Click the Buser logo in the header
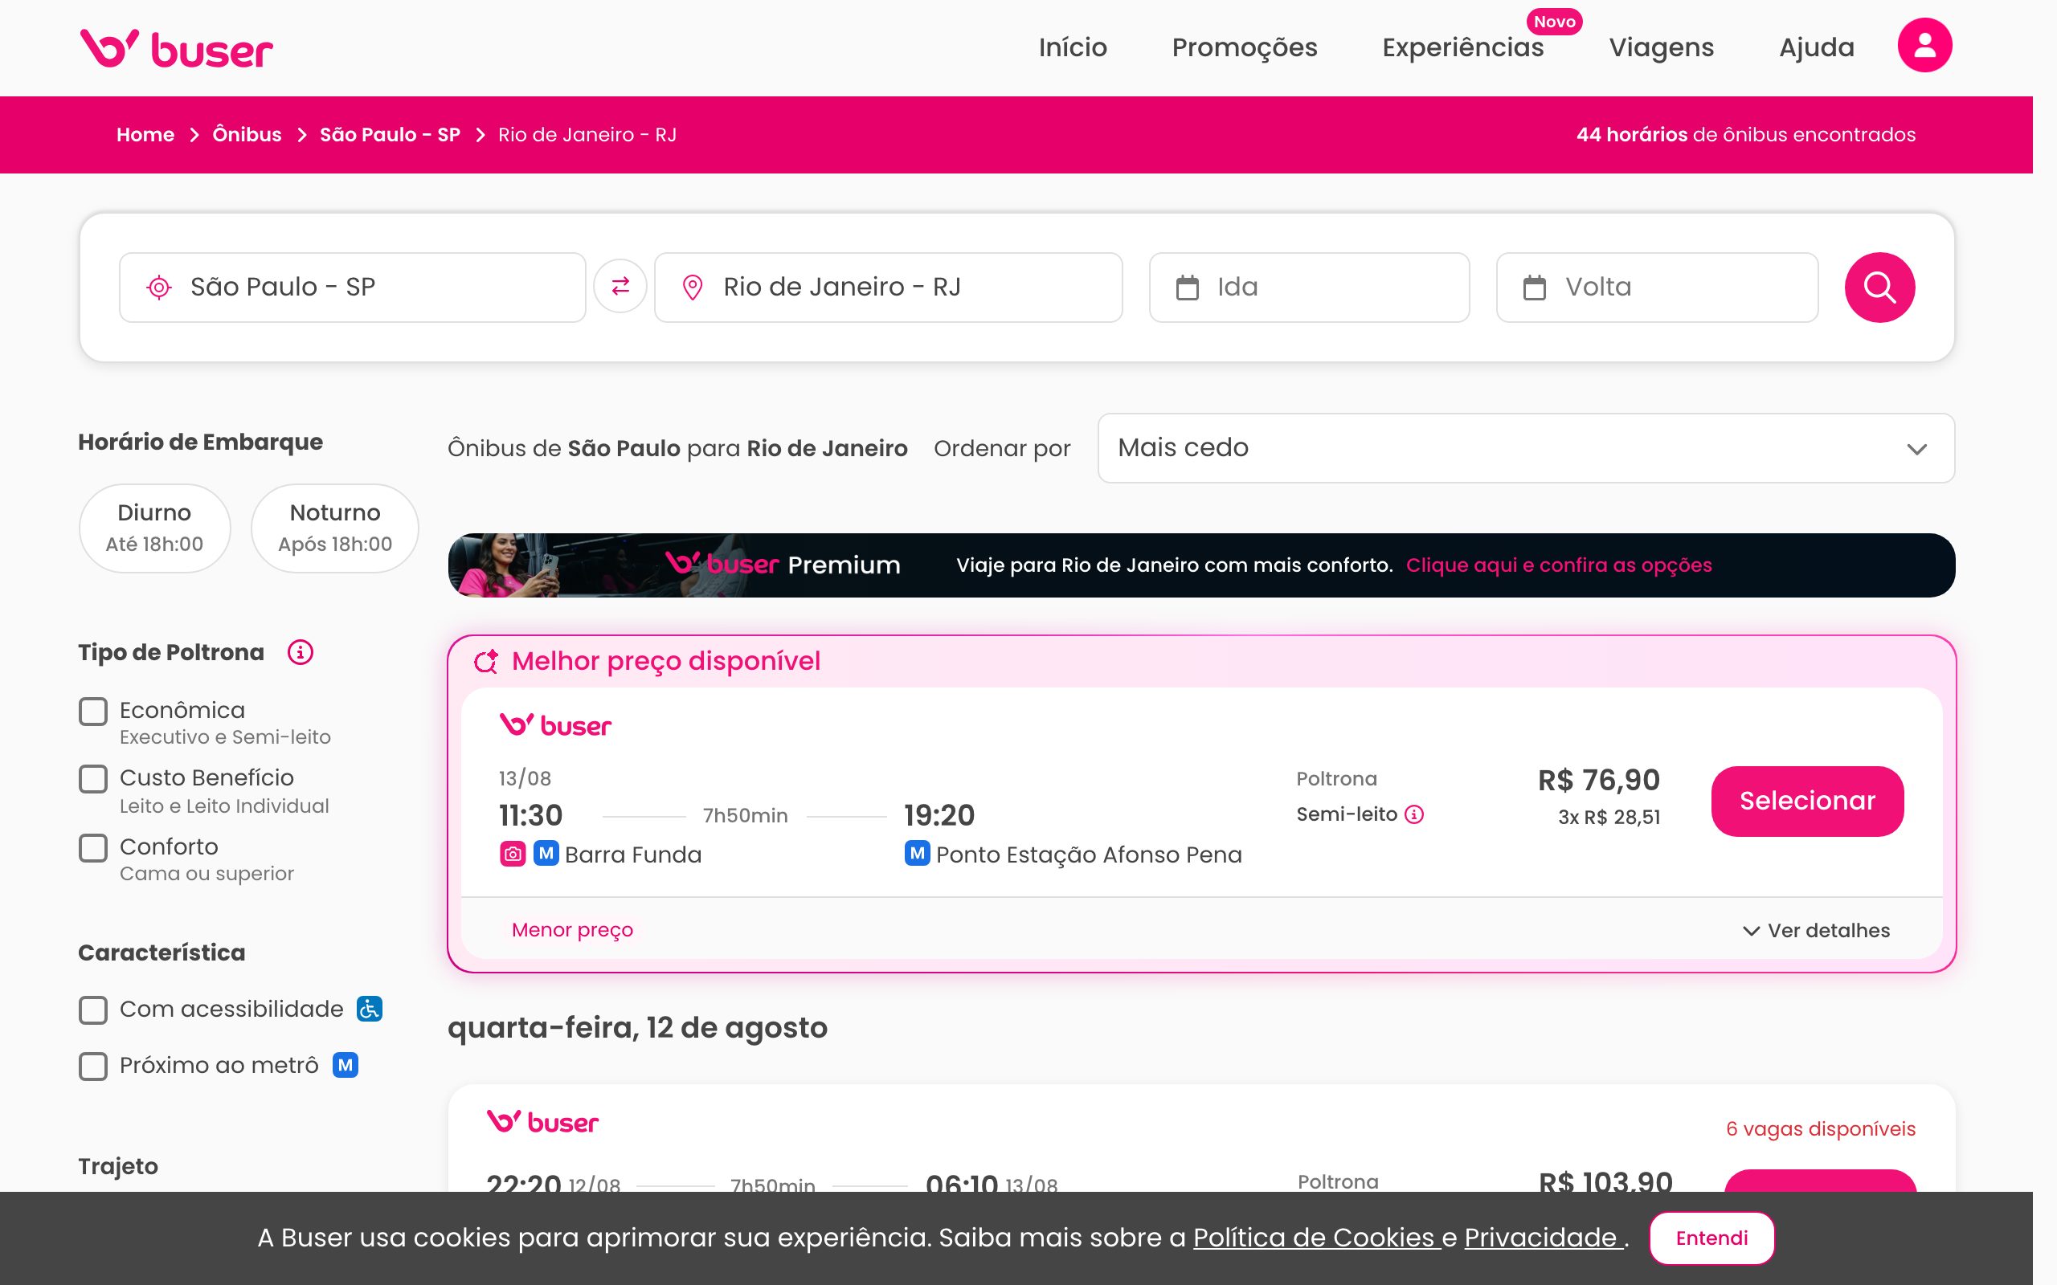Screen dimensions: 2057x1285 pyautogui.click(x=176, y=48)
